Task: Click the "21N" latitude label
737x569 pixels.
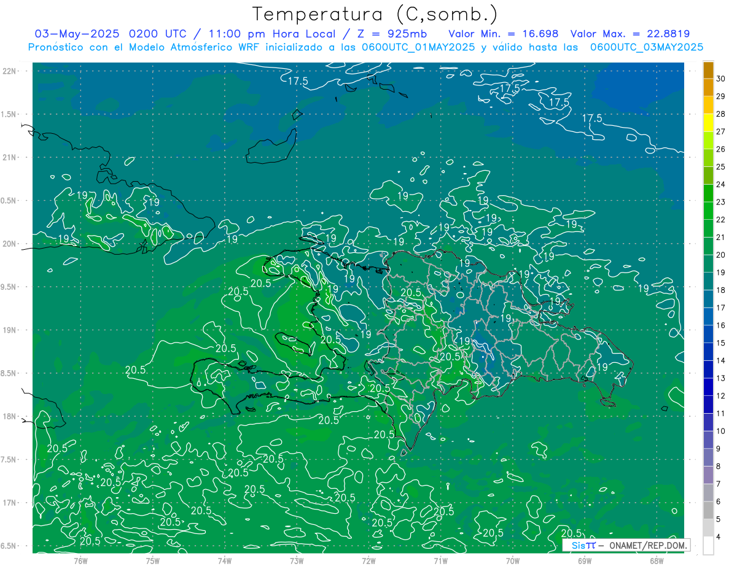Action: click(9, 158)
